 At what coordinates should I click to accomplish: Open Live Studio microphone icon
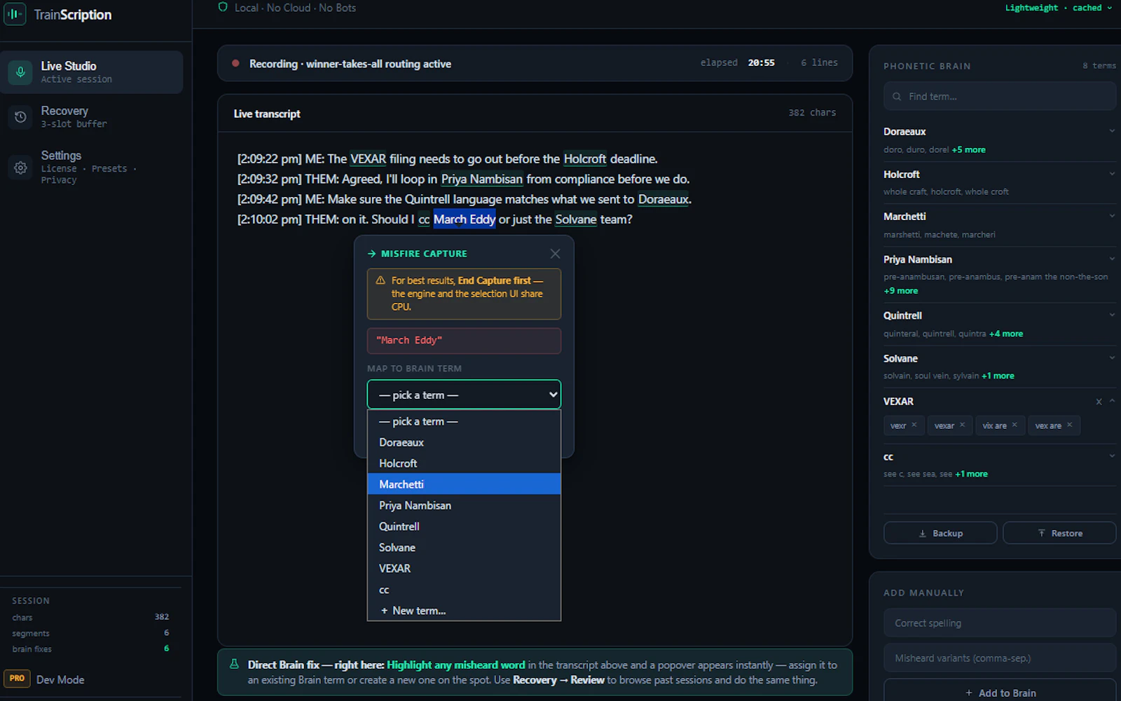[x=20, y=72]
